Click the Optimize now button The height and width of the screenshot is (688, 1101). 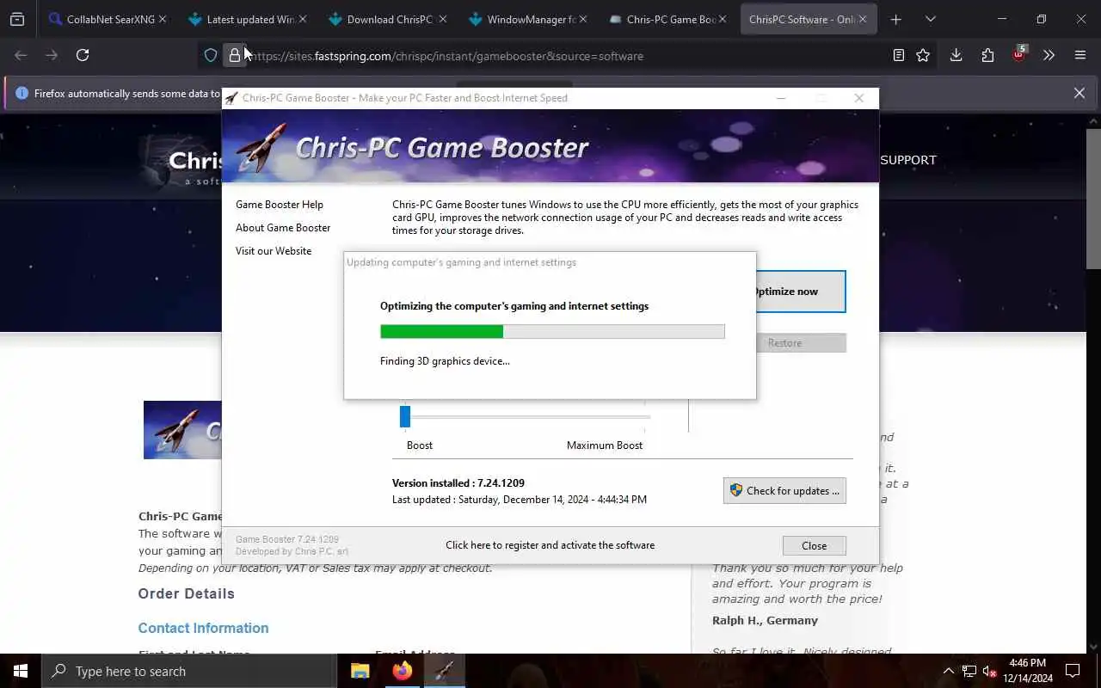pos(801,292)
